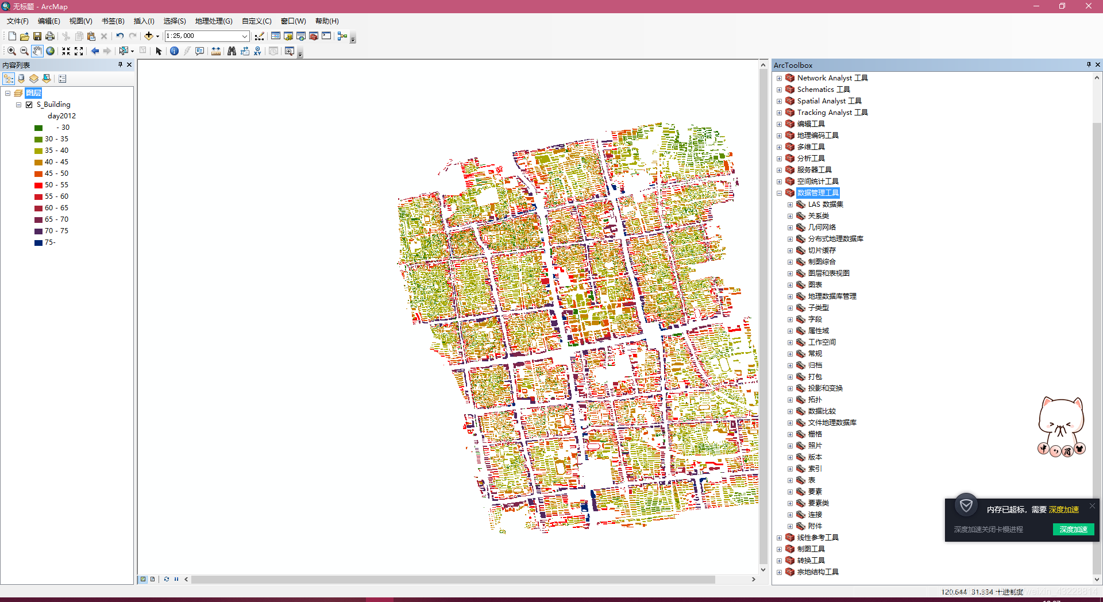Open the Add Data button
1103x602 pixels.
click(149, 36)
